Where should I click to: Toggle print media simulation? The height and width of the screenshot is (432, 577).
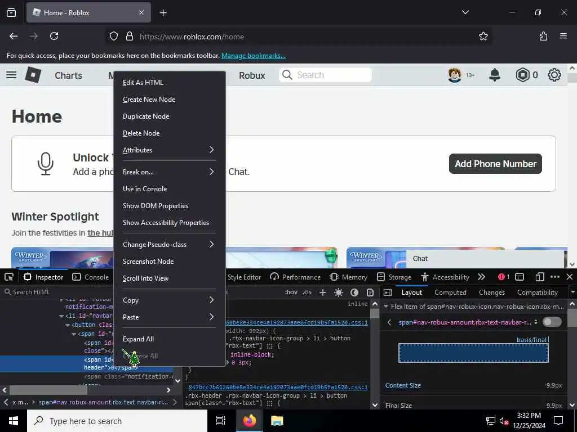pos(370,292)
